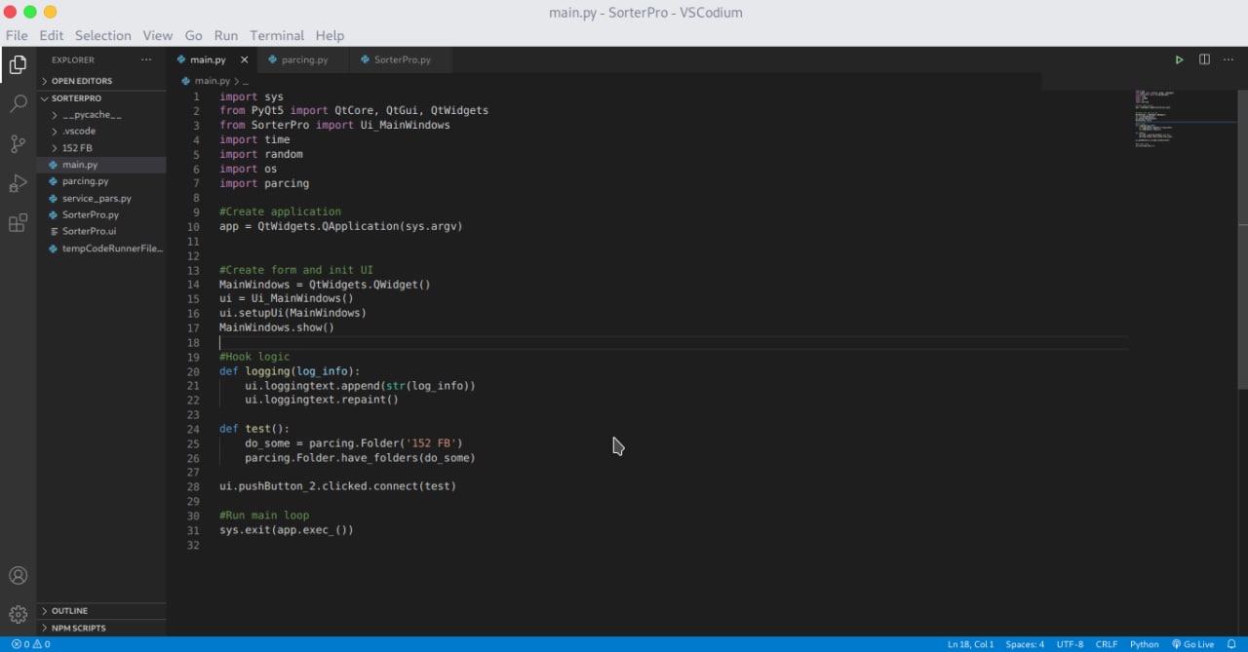
Task: Open the Run and Debug view
Action: click(18, 184)
